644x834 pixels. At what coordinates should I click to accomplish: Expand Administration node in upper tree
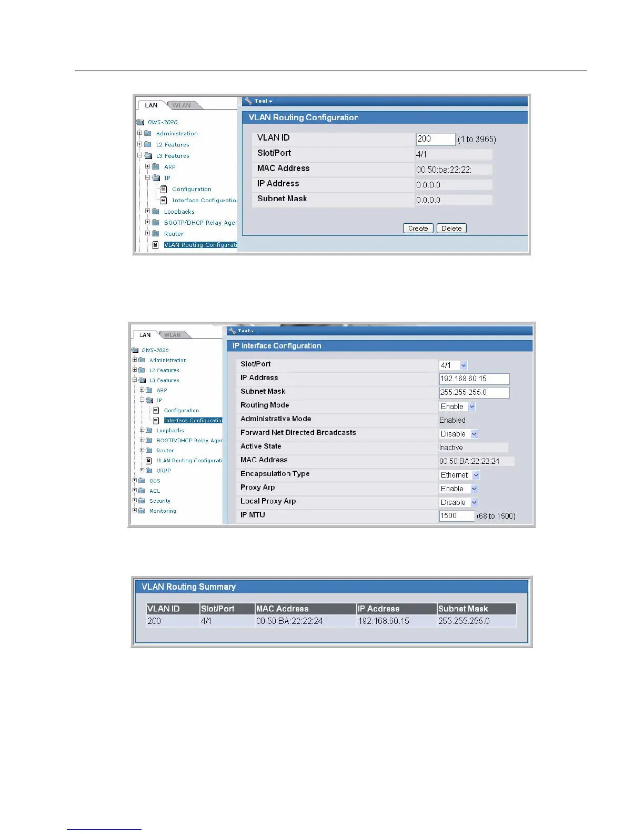[140, 133]
